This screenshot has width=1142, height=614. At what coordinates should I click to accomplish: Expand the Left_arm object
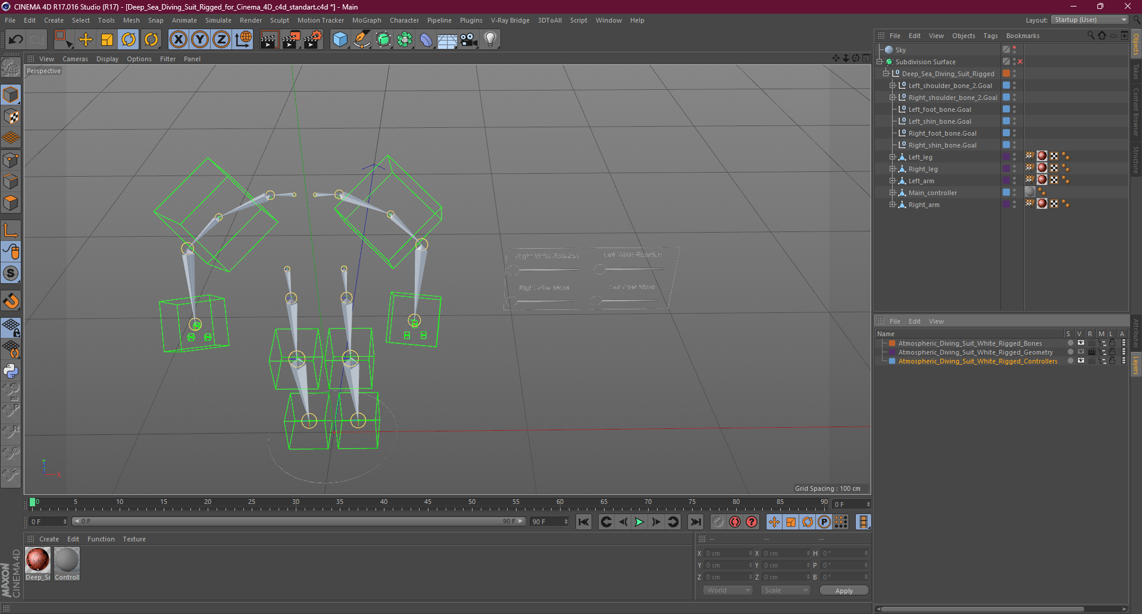click(x=892, y=181)
